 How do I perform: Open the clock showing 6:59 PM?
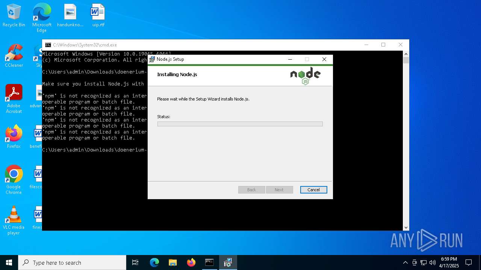coord(449,262)
